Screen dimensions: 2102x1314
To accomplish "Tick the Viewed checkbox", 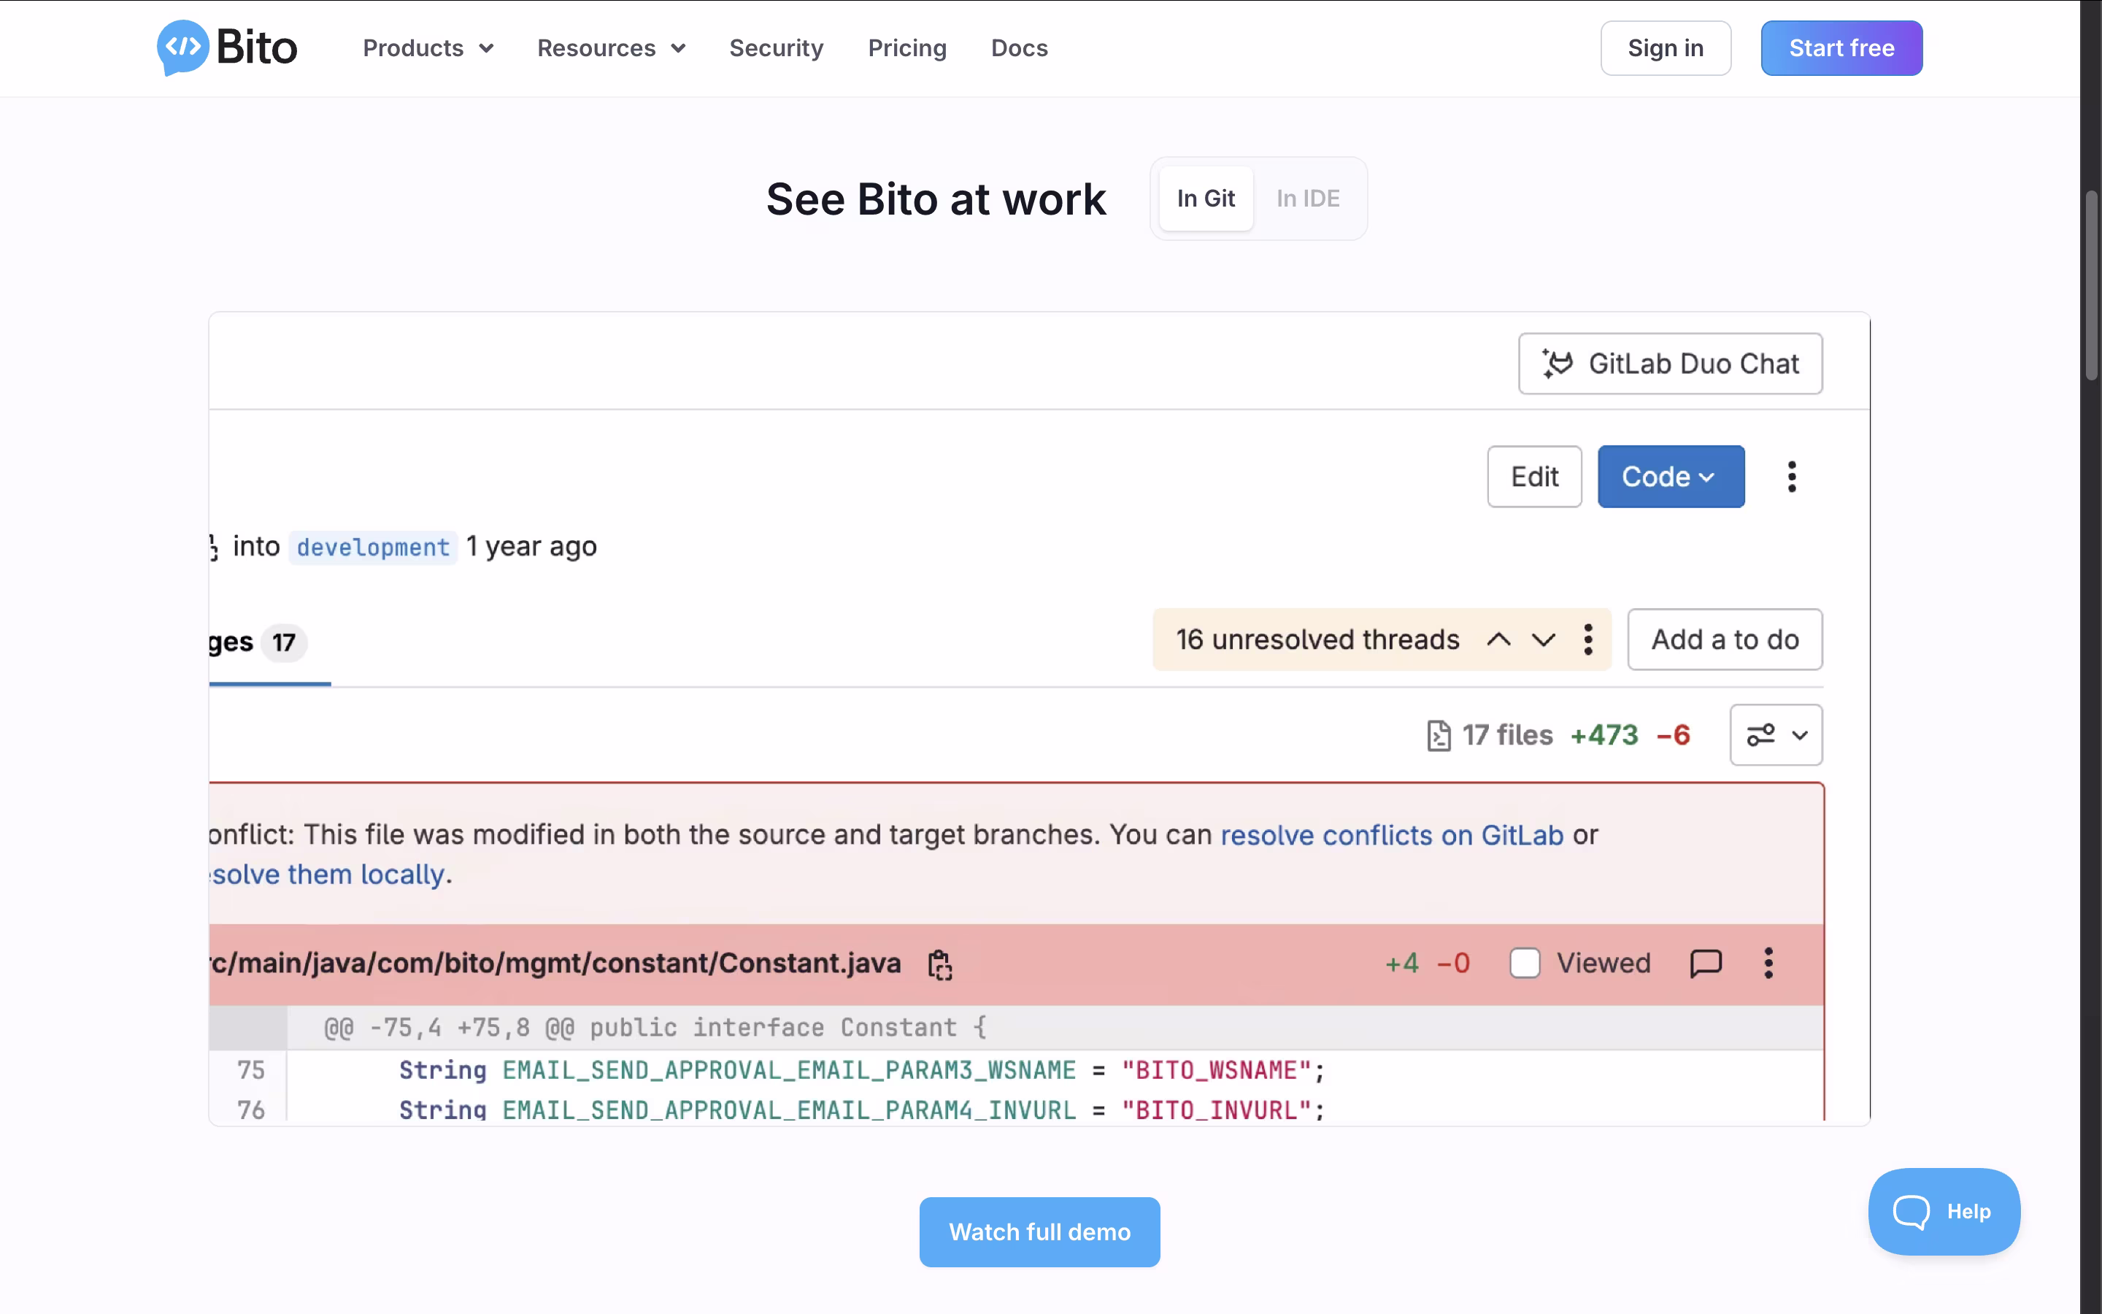I will click(x=1525, y=963).
